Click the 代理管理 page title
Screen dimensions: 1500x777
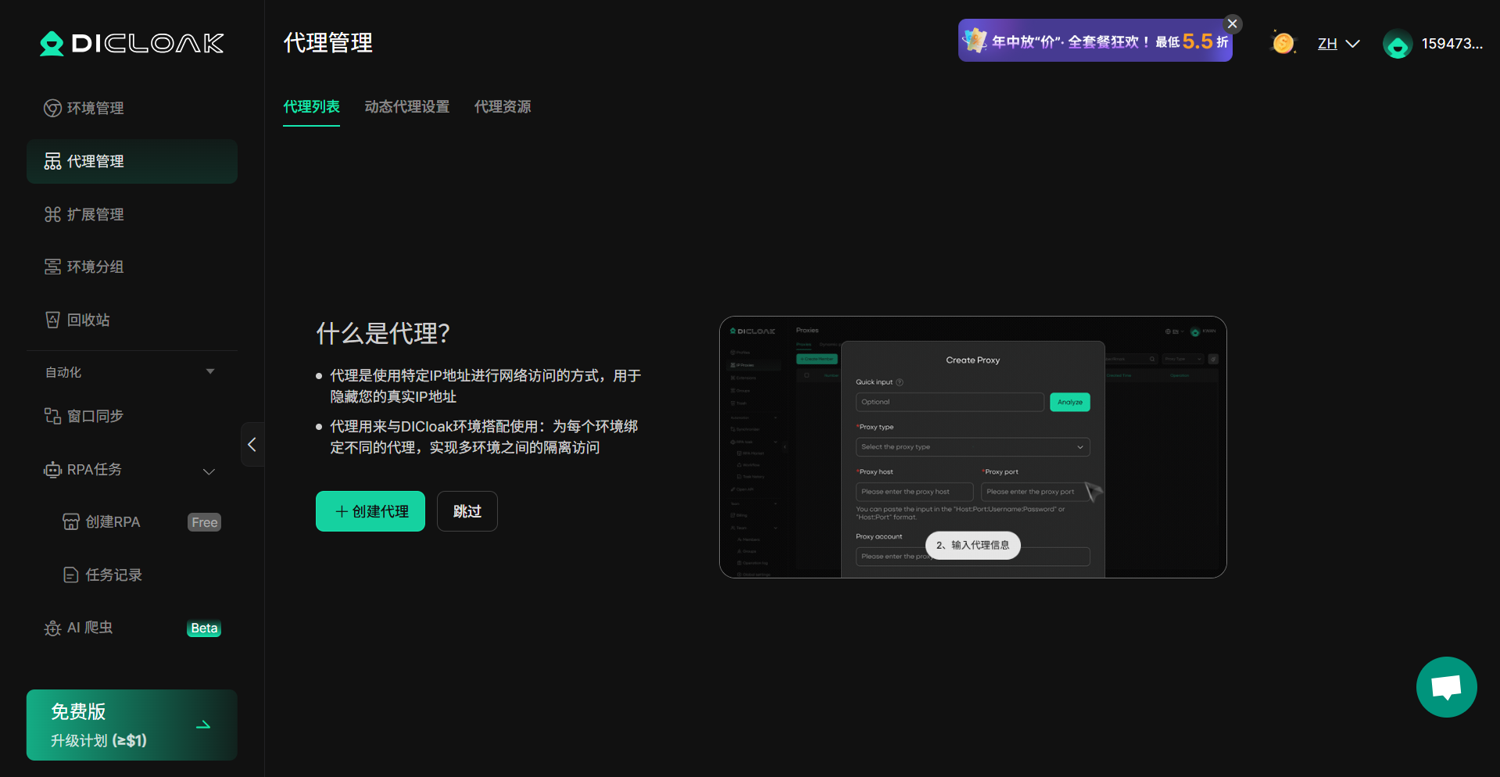click(x=328, y=43)
